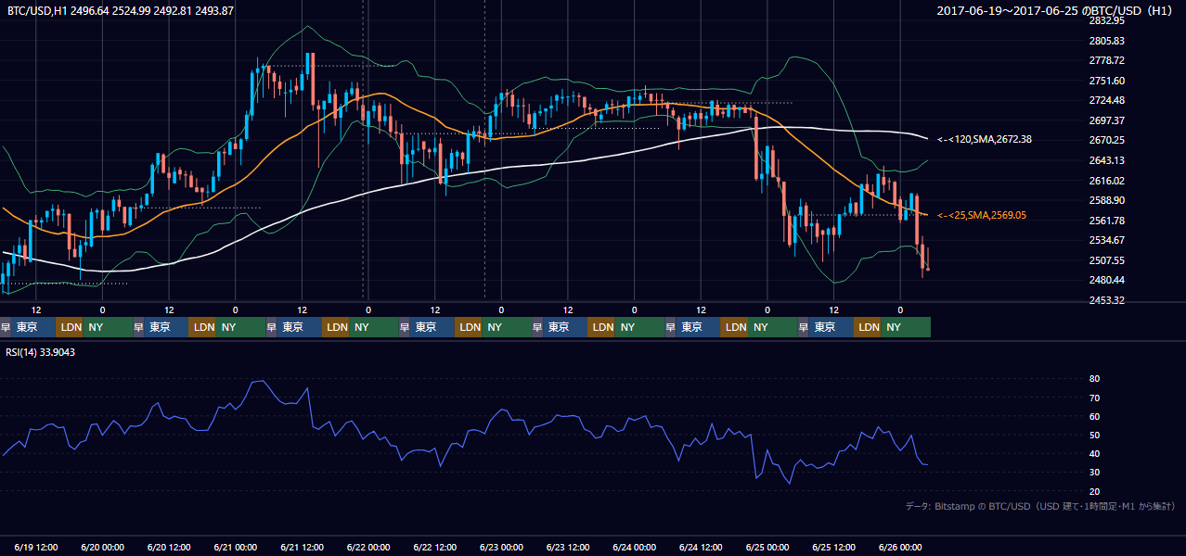Click the 6/19 12:00 time label
This screenshot has height=556, width=1186.
tap(36, 547)
